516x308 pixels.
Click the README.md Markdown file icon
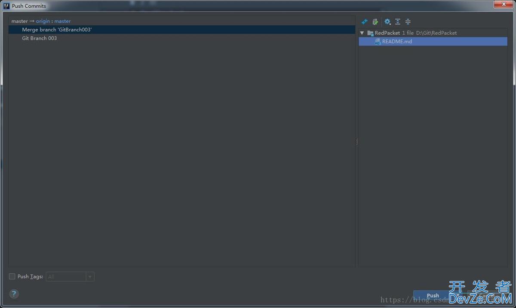click(377, 42)
